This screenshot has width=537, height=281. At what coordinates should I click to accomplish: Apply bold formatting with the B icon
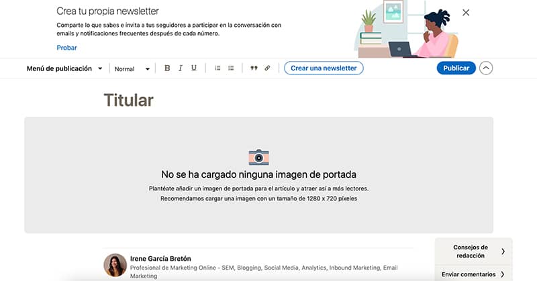[167, 68]
